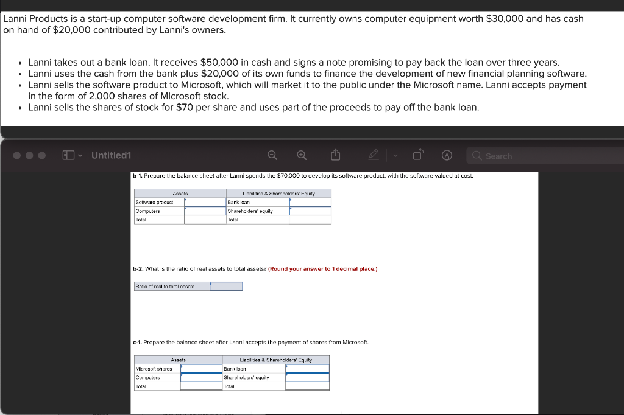Click 'Lanni Products is a start-up' intro text
Screen dimensions: 624x415
293,24
